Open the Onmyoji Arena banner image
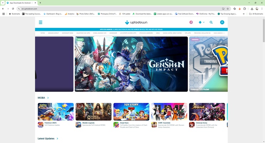This screenshot has width=265, height=143. pos(207,112)
